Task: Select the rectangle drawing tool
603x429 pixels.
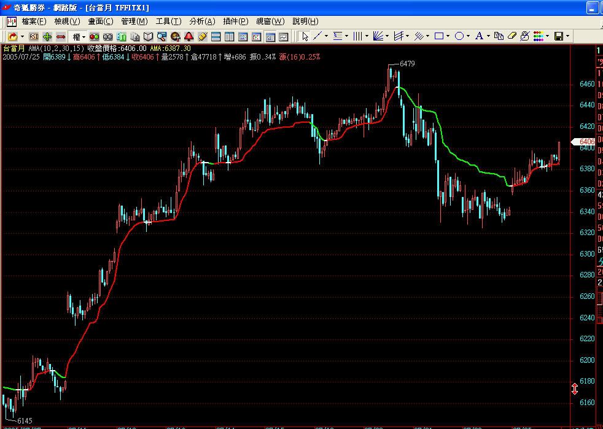Action: (439, 36)
